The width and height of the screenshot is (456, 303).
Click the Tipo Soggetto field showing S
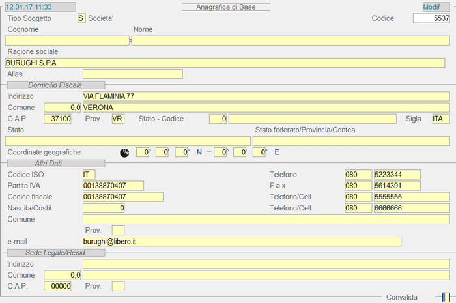point(81,18)
